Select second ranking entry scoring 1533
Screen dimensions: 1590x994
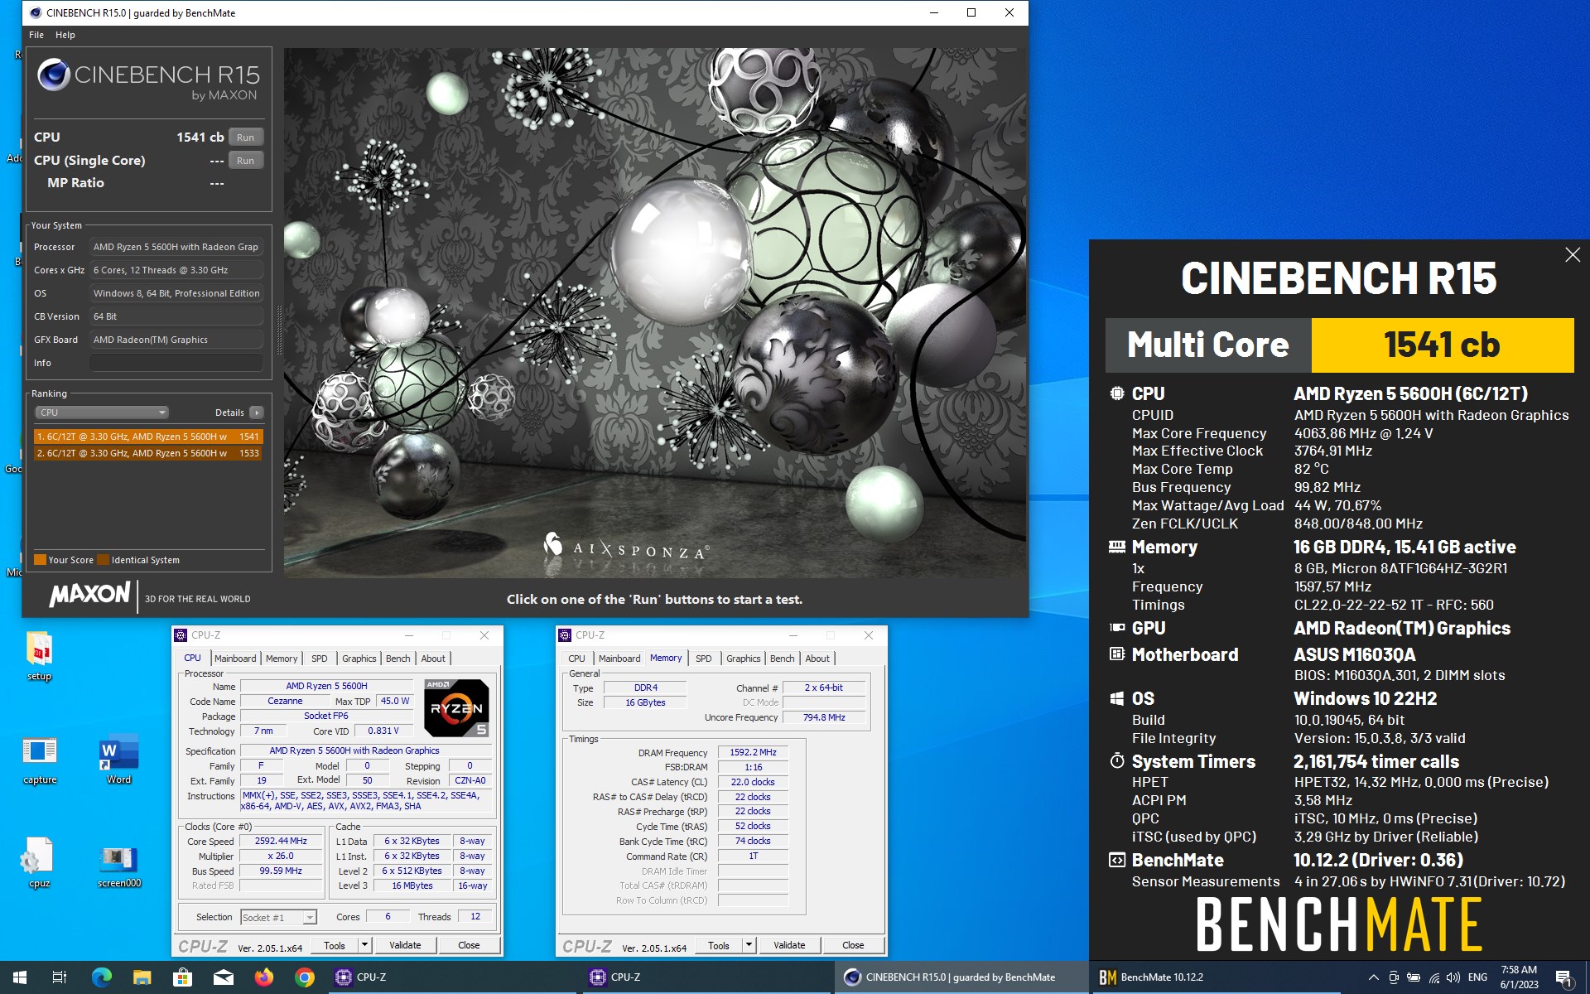(x=148, y=453)
